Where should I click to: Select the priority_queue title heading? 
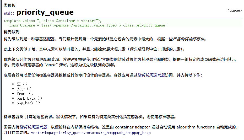45,12
